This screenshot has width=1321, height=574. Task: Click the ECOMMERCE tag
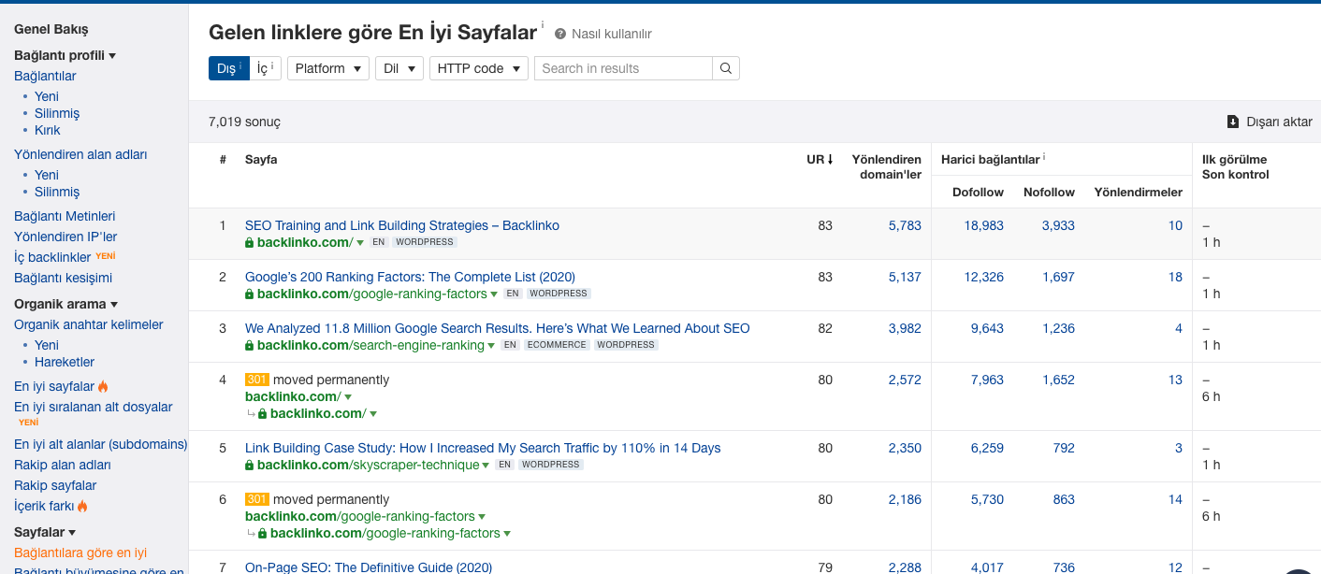coord(557,345)
